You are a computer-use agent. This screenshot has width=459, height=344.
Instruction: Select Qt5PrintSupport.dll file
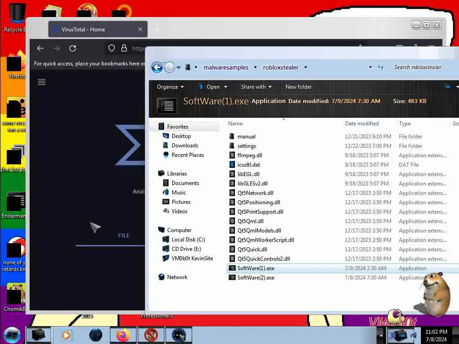tap(260, 211)
